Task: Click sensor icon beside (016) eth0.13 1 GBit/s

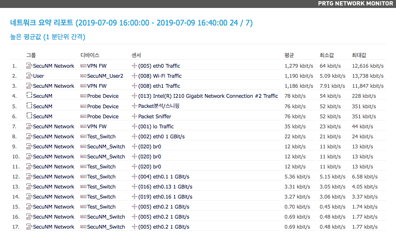Action: pos(135,187)
